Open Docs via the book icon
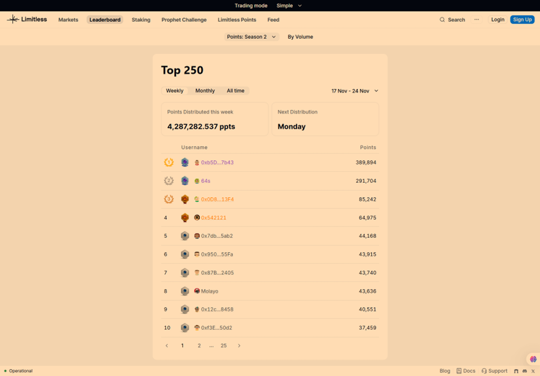 460,371
